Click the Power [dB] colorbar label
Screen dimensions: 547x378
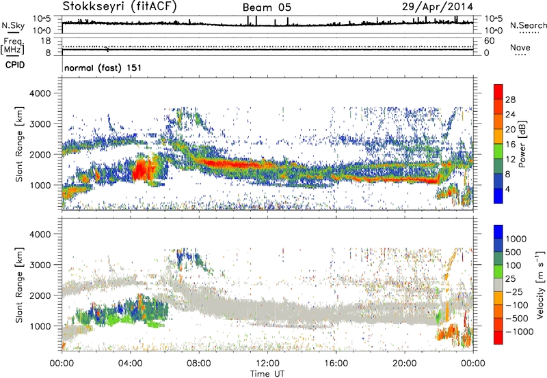click(x=522, y=144)
